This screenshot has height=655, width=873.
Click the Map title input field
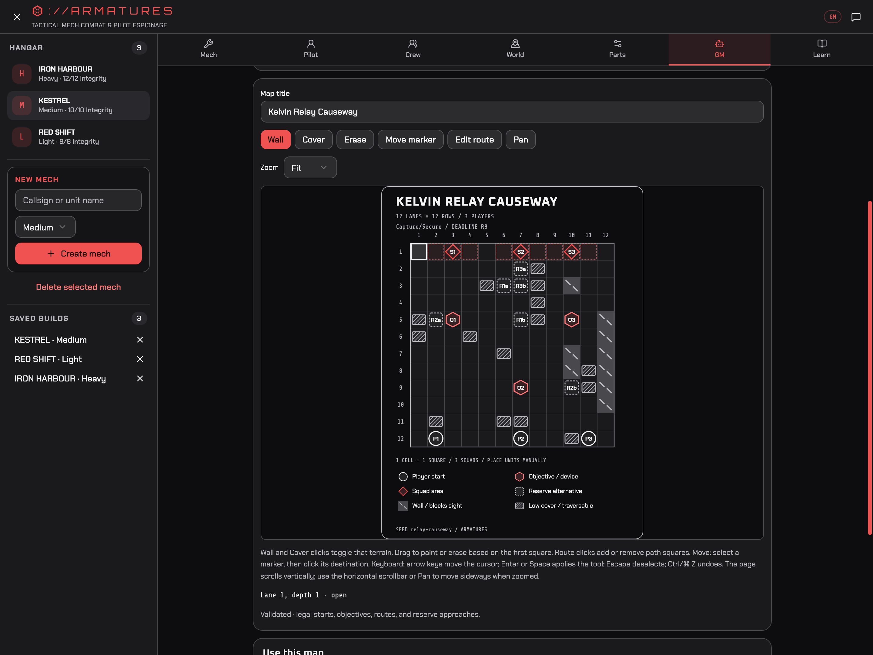click(512, 112)
